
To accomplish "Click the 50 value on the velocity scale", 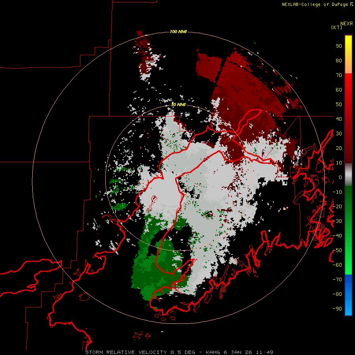I will 339,105.
